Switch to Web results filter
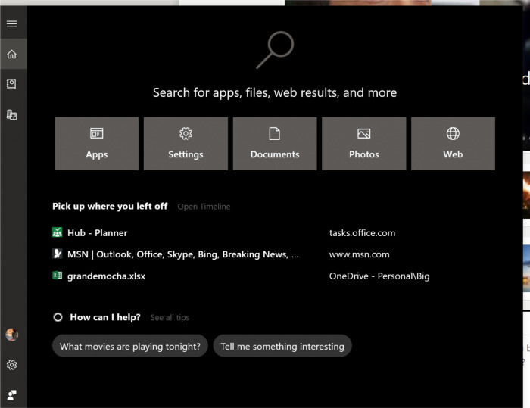 (x=453, y=143)
